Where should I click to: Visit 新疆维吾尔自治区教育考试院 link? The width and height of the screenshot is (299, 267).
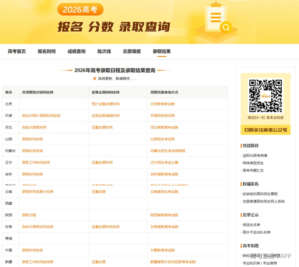pyautogui.click(x=173, y=262)
